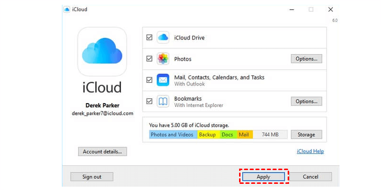Click the large iCloud logo image
381x190 pixels.
point(102,51)
